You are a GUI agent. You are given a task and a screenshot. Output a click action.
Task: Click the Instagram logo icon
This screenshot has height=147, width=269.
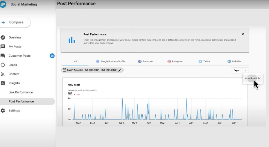pos(169,61)
